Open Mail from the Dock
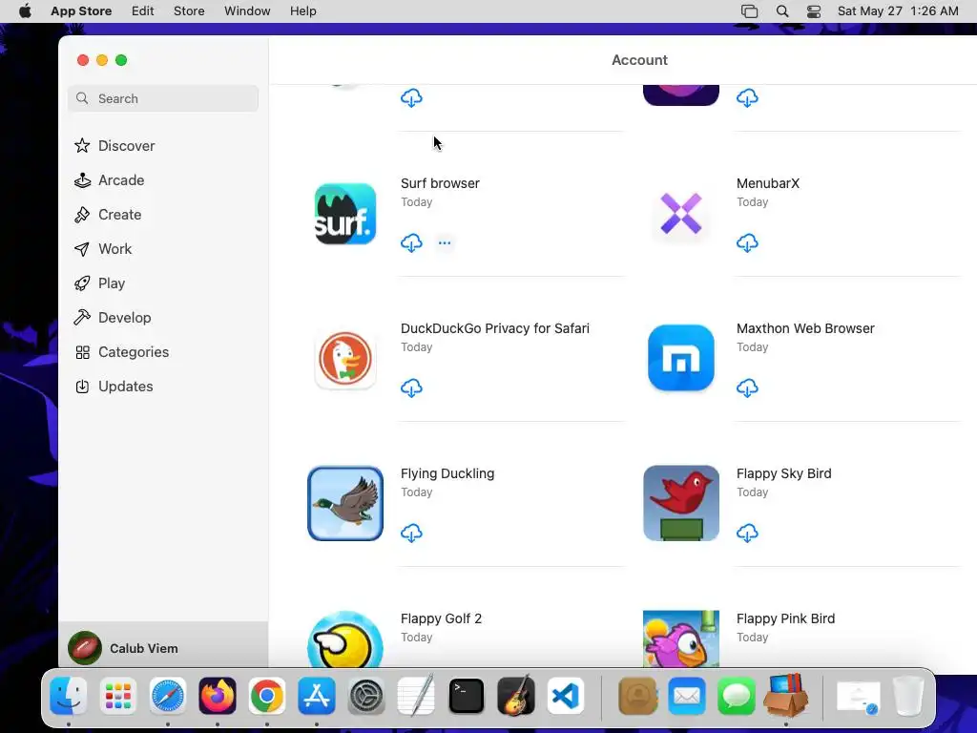Image resolution: width=977 pixels, height=733 pixels. 687,696
